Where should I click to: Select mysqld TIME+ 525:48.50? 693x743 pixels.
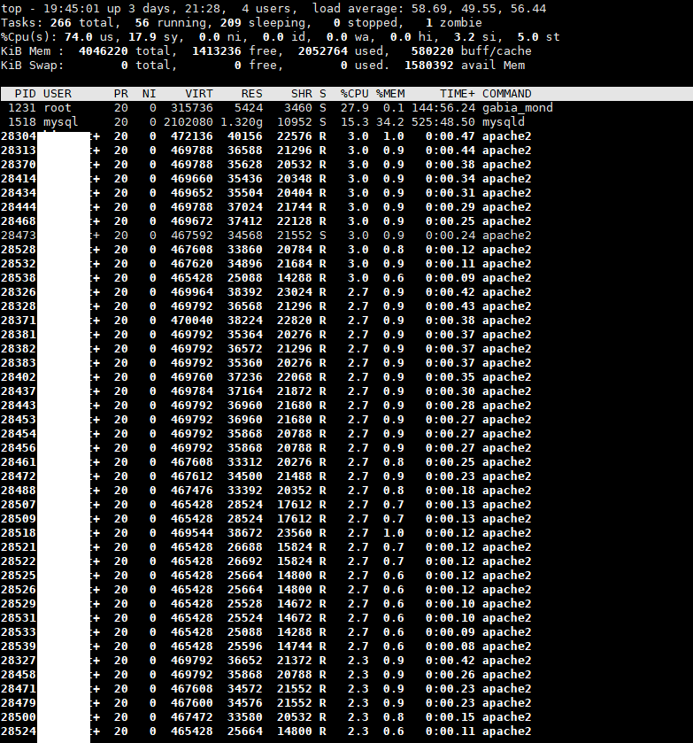(x=443, y=122)
